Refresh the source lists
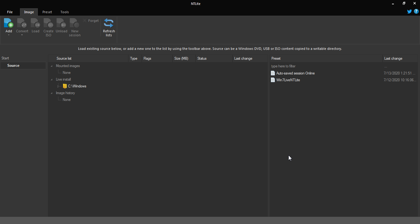The image size is (420, 224). tap(109, 27)
